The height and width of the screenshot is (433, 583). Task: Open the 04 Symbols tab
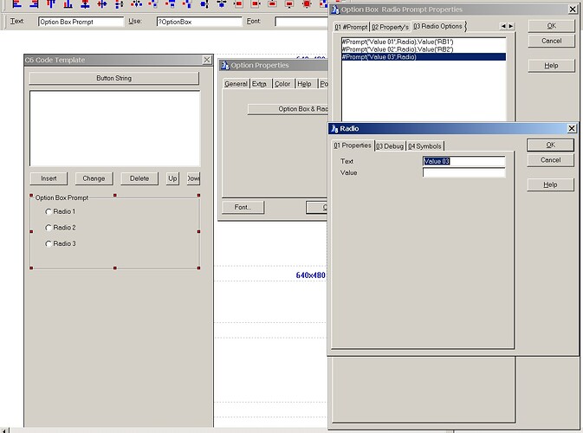pos(424,146)
